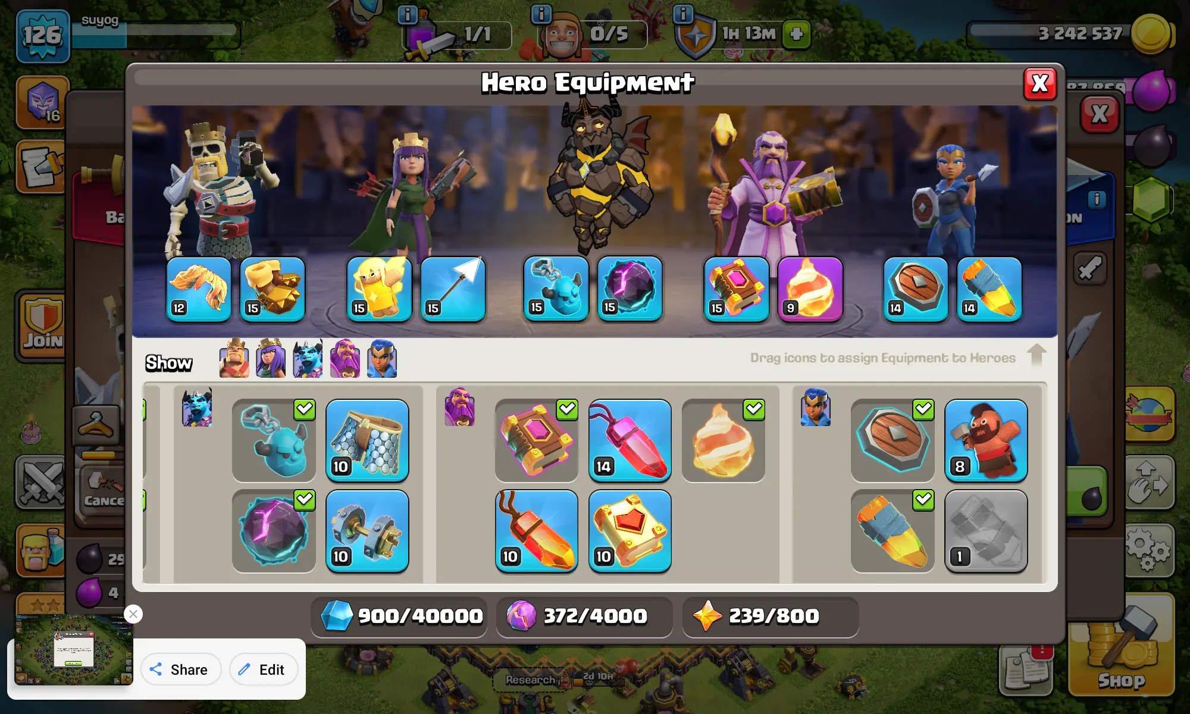Tap the Minion Prince's equipped Dark Orb slot
The image size is (1190, 714).
pos(630,289)
